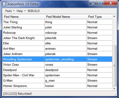
Task: Click Ped Type 'Normal' for deadpool
Action: pyautogui.click(x=92, y=70)
